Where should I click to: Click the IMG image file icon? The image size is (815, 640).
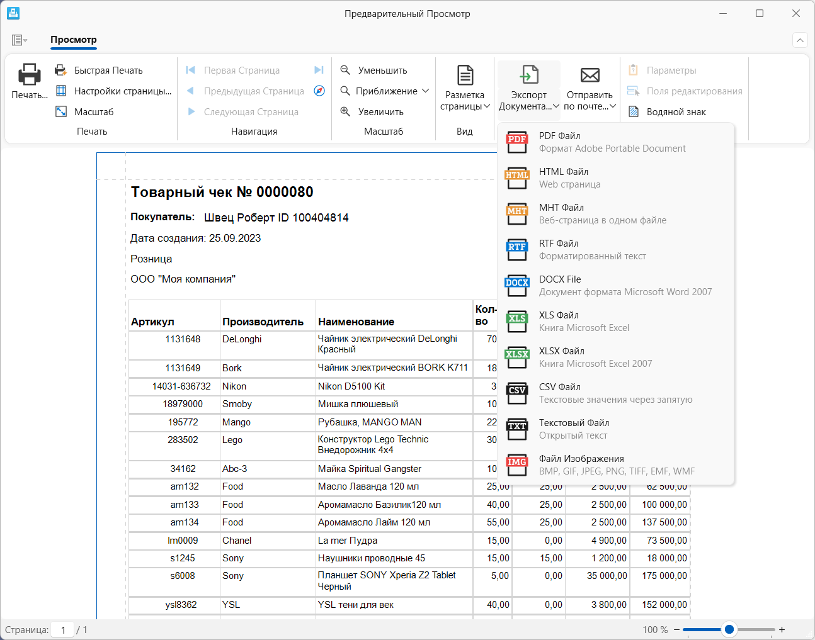pyautogui.click(x=517, y=465)
